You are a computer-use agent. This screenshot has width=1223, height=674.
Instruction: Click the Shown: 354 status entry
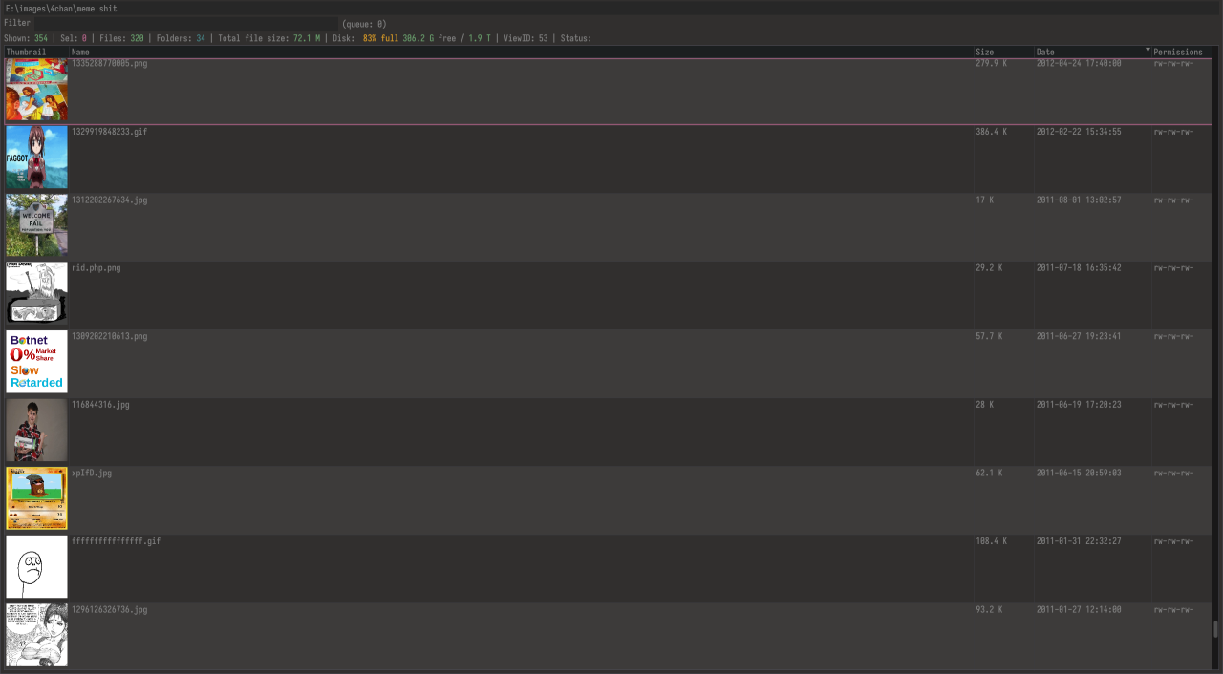26,38
